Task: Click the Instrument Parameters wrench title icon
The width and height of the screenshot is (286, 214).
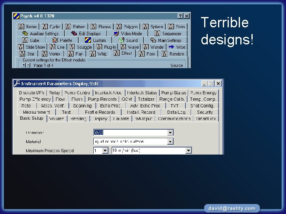Action: pos(17,83)
